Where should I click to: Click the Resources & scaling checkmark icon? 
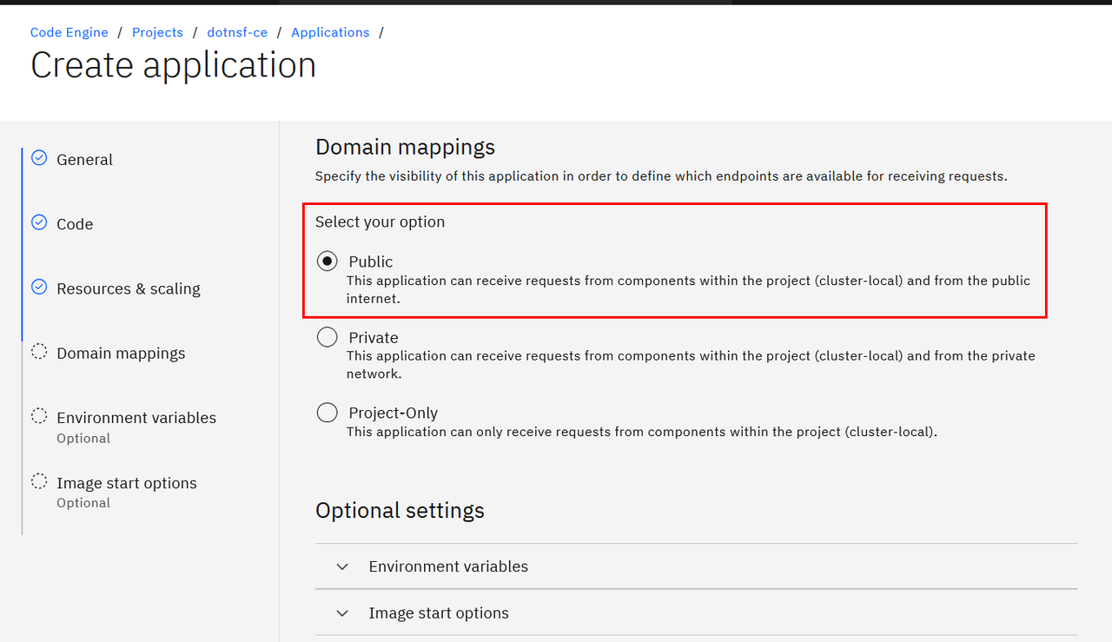point(39,287)
